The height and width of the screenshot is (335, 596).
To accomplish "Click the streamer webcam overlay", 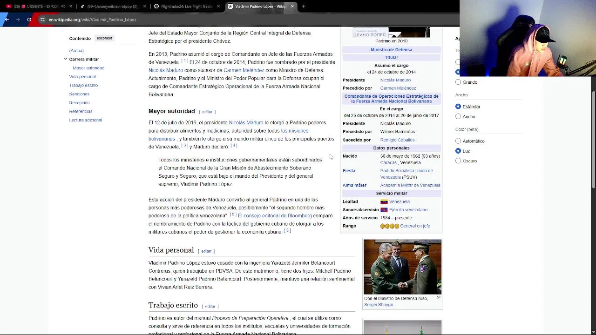I will [x=528, y=38].
